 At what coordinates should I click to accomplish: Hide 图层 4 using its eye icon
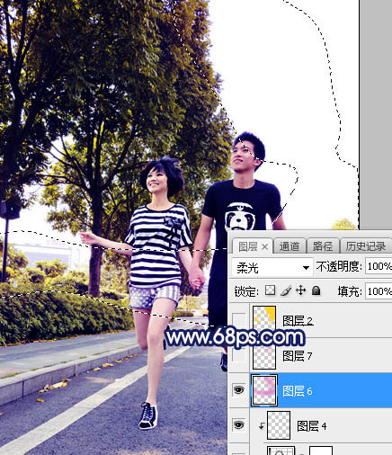pyautogui.click(x=238, y=424)
